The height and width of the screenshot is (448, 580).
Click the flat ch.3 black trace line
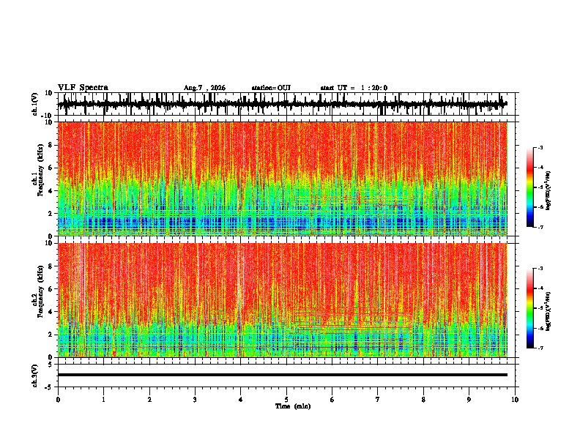tap(283, 375)
